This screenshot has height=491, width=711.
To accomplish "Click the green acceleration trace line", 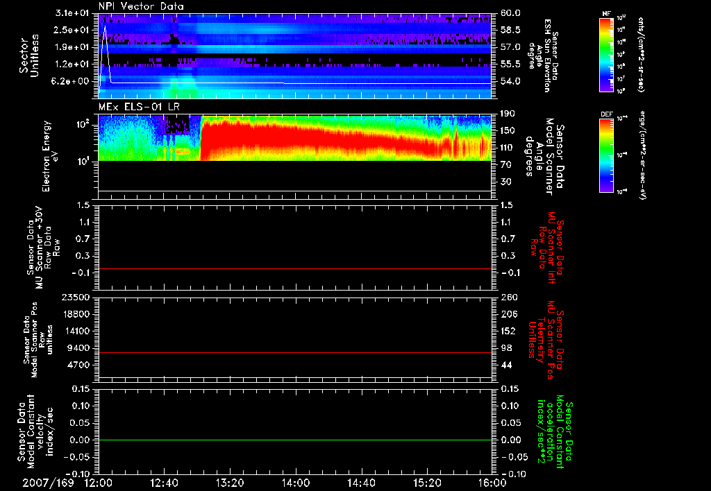I will 294,440.
